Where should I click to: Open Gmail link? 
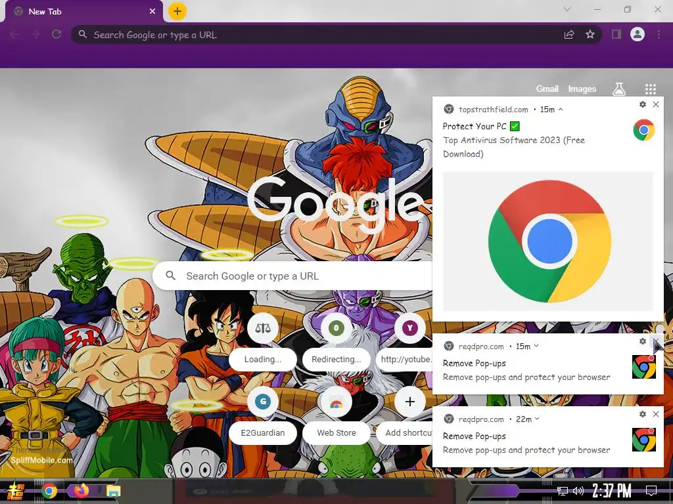(547, 89)
